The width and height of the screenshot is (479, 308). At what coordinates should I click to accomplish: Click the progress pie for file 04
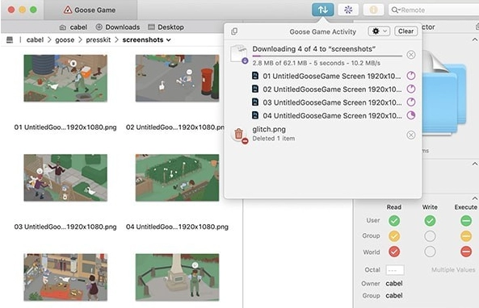coord(411,115)
